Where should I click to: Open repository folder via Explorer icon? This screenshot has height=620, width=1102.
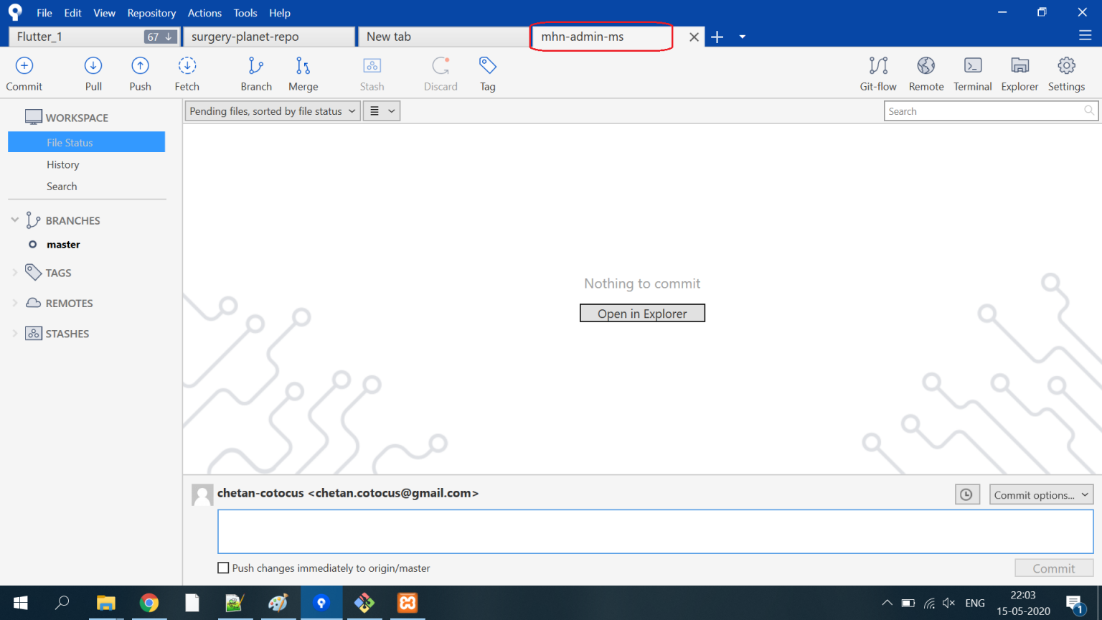(x=1019, y=66)
